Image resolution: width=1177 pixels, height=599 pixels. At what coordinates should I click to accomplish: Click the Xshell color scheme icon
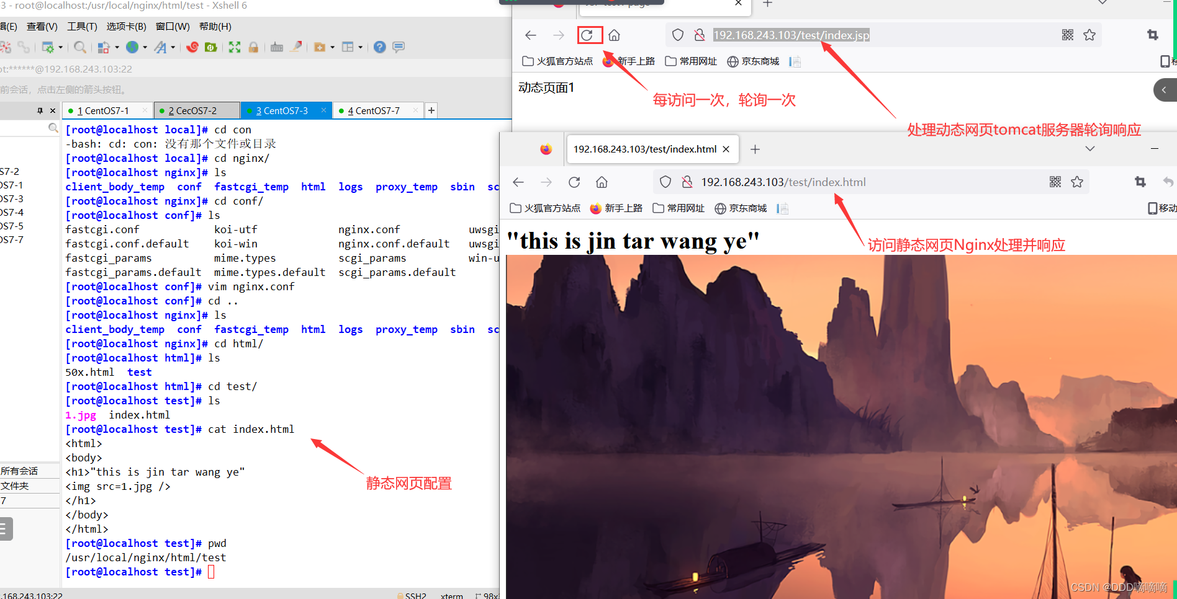(x=104, y=47)
